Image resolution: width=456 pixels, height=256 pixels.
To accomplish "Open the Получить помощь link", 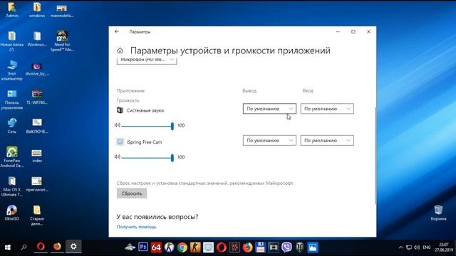I will [x=136, y=227].
